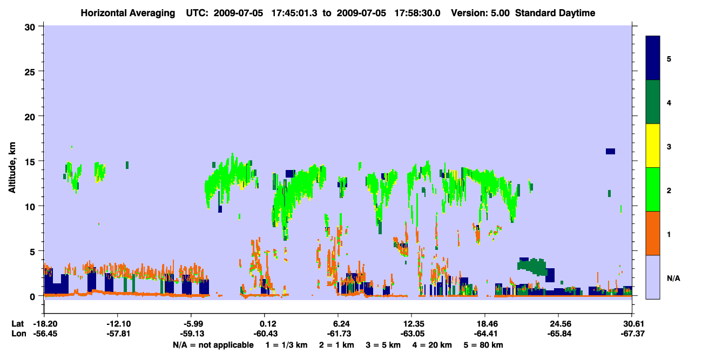702x360 pixels.
Task: Click the isolated dark blue patch near 16 km altitude
Action: pos(610,151)
